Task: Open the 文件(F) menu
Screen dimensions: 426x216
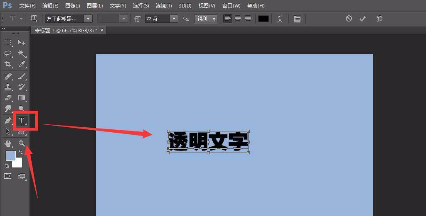Action: coord(27,6)
